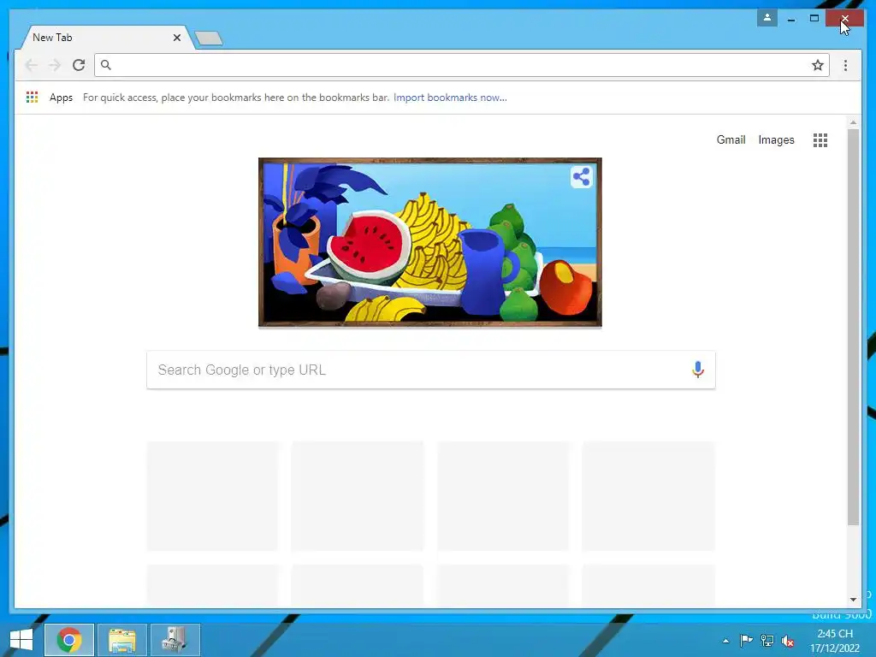Minimize the Chrome window
Image resolution: width=876 pixels, height=657 pixels.
pos(791,19)
